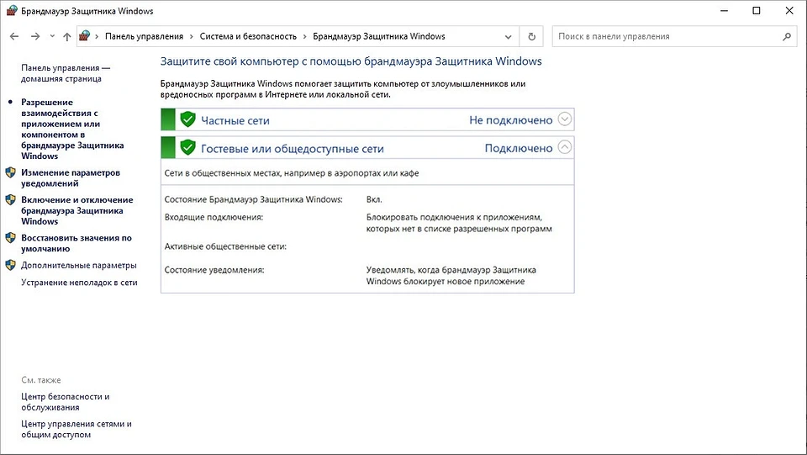Click the 'Частные сети' section header
The height and width of the screenshot is (455, 807).
tap(367, 119)
